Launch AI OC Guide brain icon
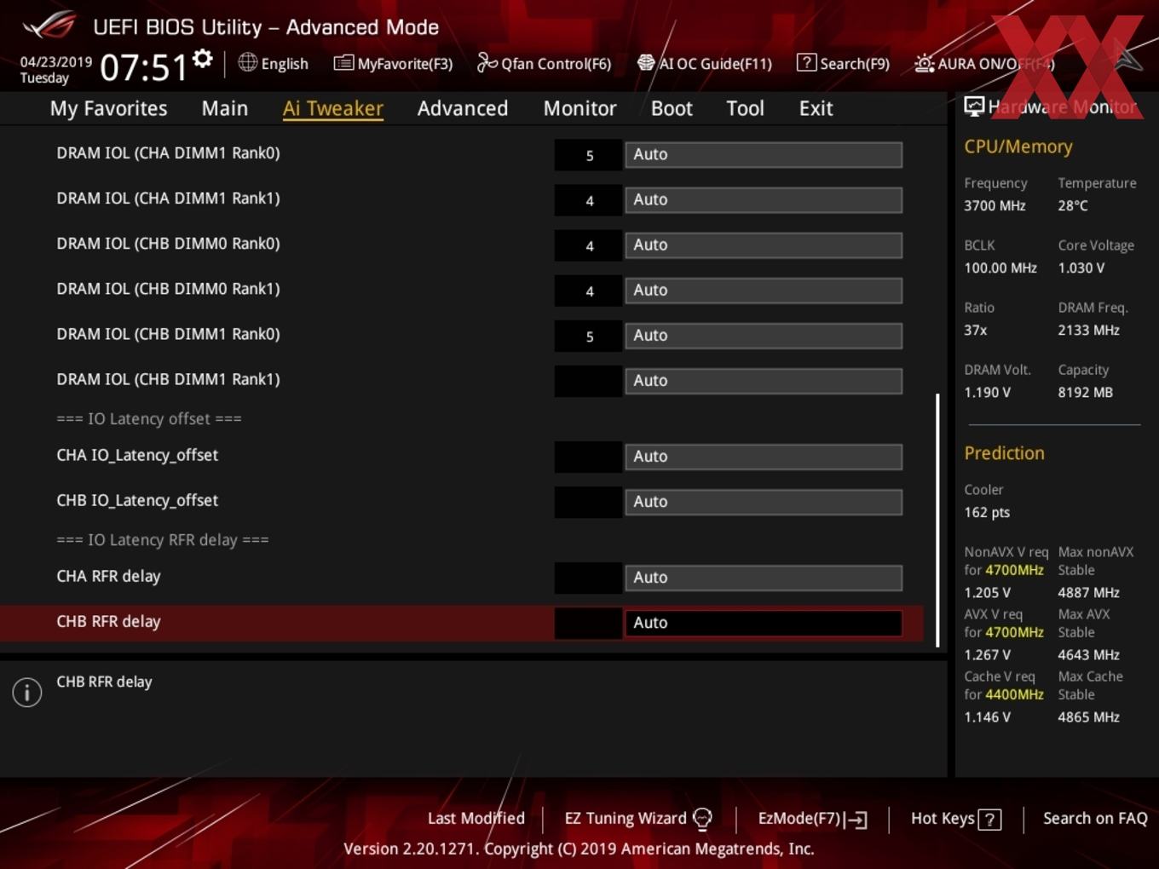This screenshot has width=1159, height=869. tap(646, 63)
